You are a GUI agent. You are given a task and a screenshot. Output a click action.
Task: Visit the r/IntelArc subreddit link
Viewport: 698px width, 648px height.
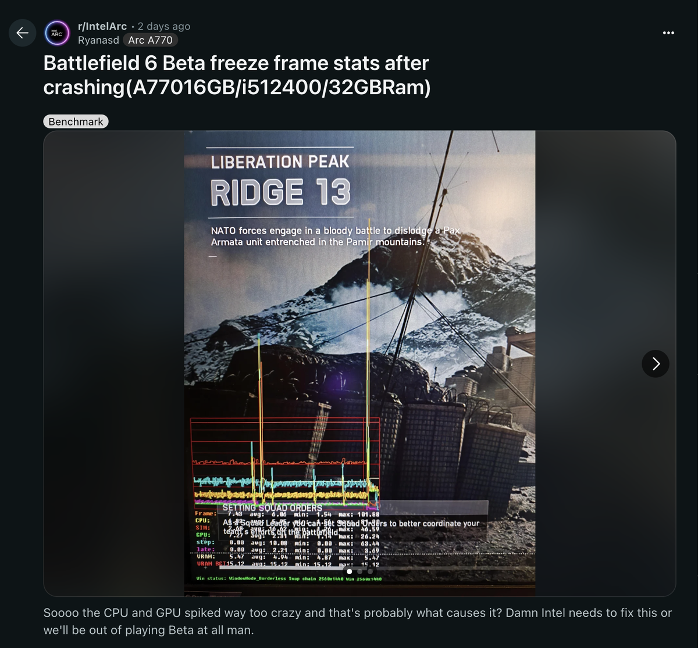[103, 26]
